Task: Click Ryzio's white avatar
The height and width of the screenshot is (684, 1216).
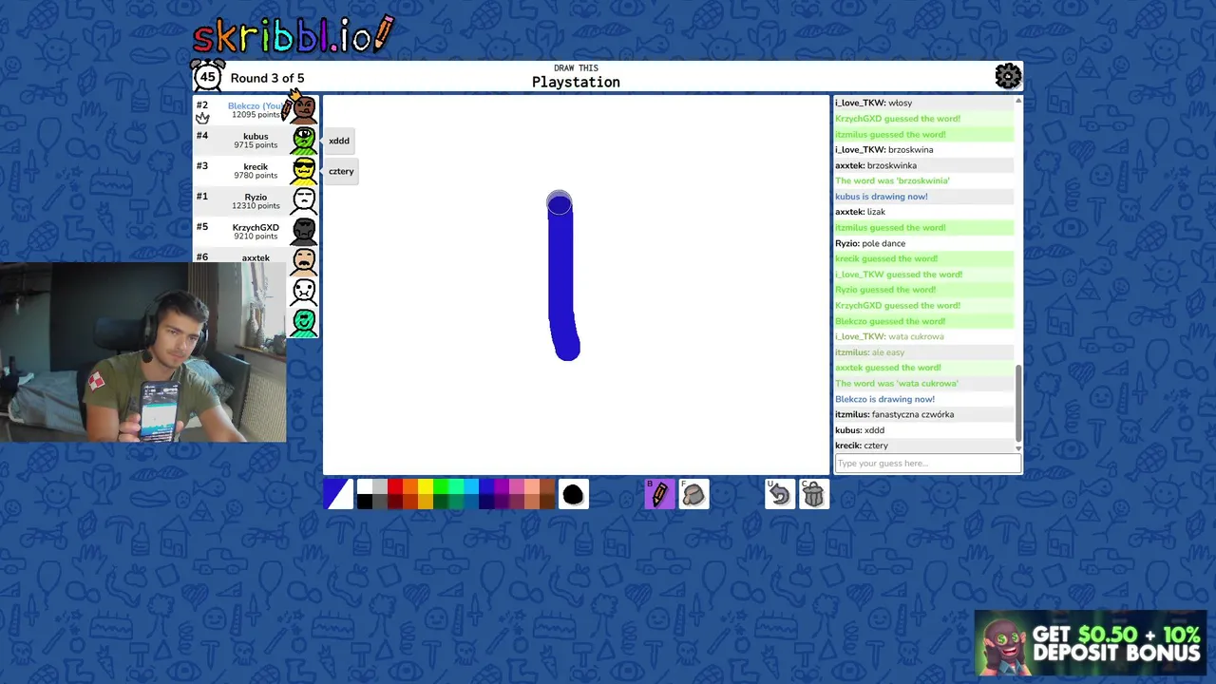Action: coord(304,201)
